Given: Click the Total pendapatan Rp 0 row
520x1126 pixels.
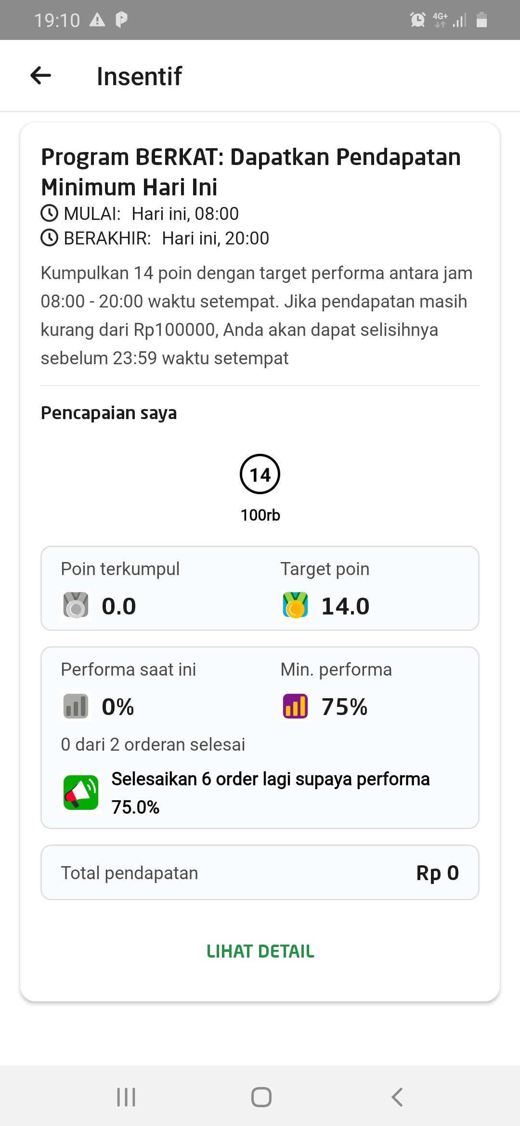Looking at the screenshot, I should coord(260,872).
